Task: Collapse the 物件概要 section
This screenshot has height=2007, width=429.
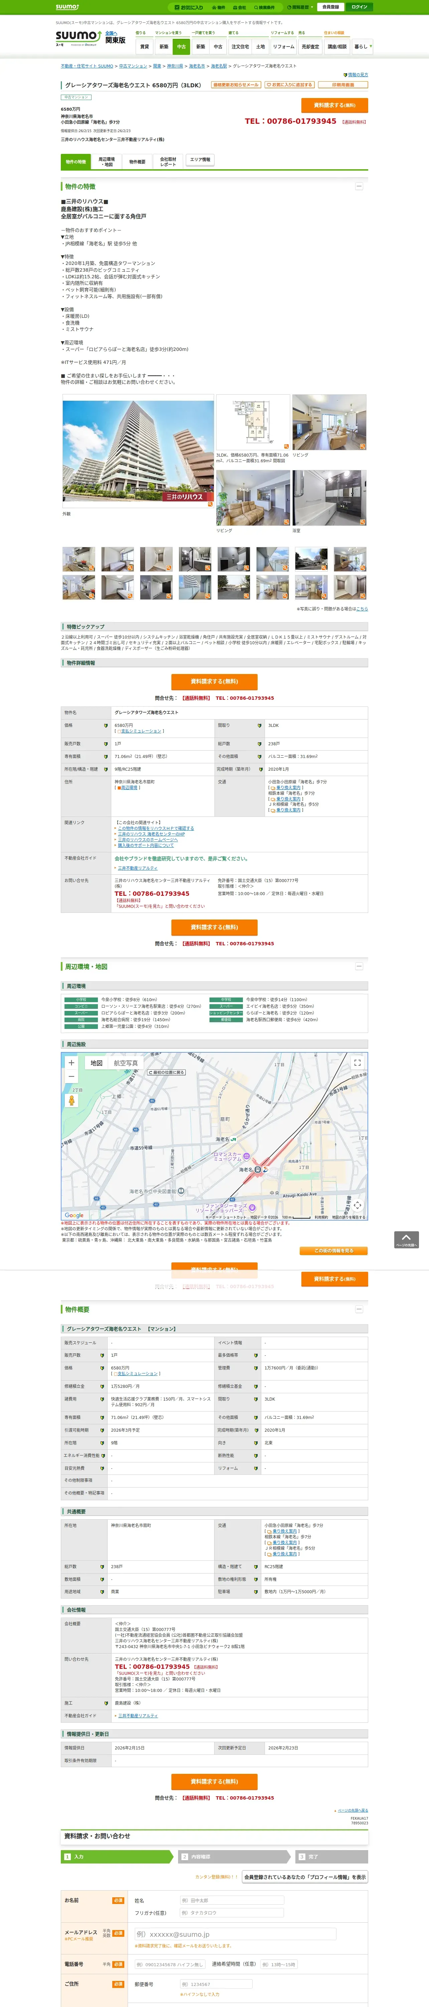Action: pos(359,1310)
